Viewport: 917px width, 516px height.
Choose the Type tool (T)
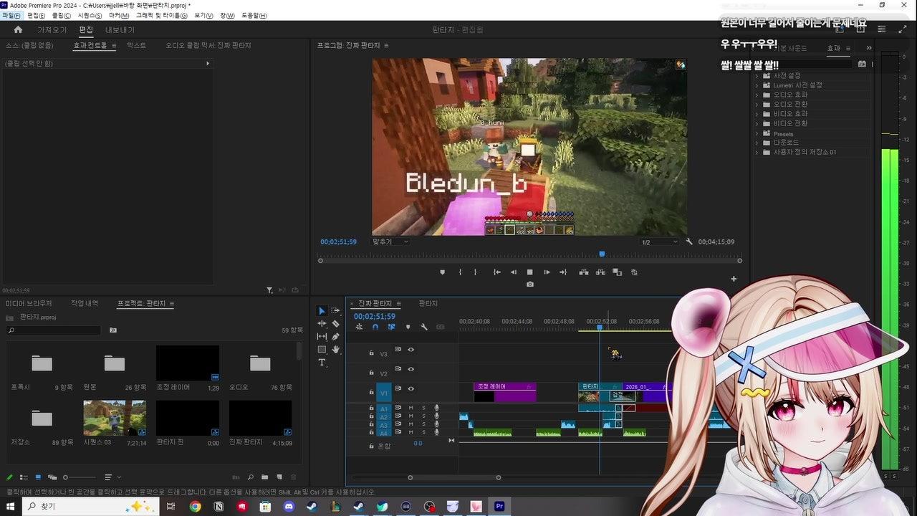tap(322, 363)
